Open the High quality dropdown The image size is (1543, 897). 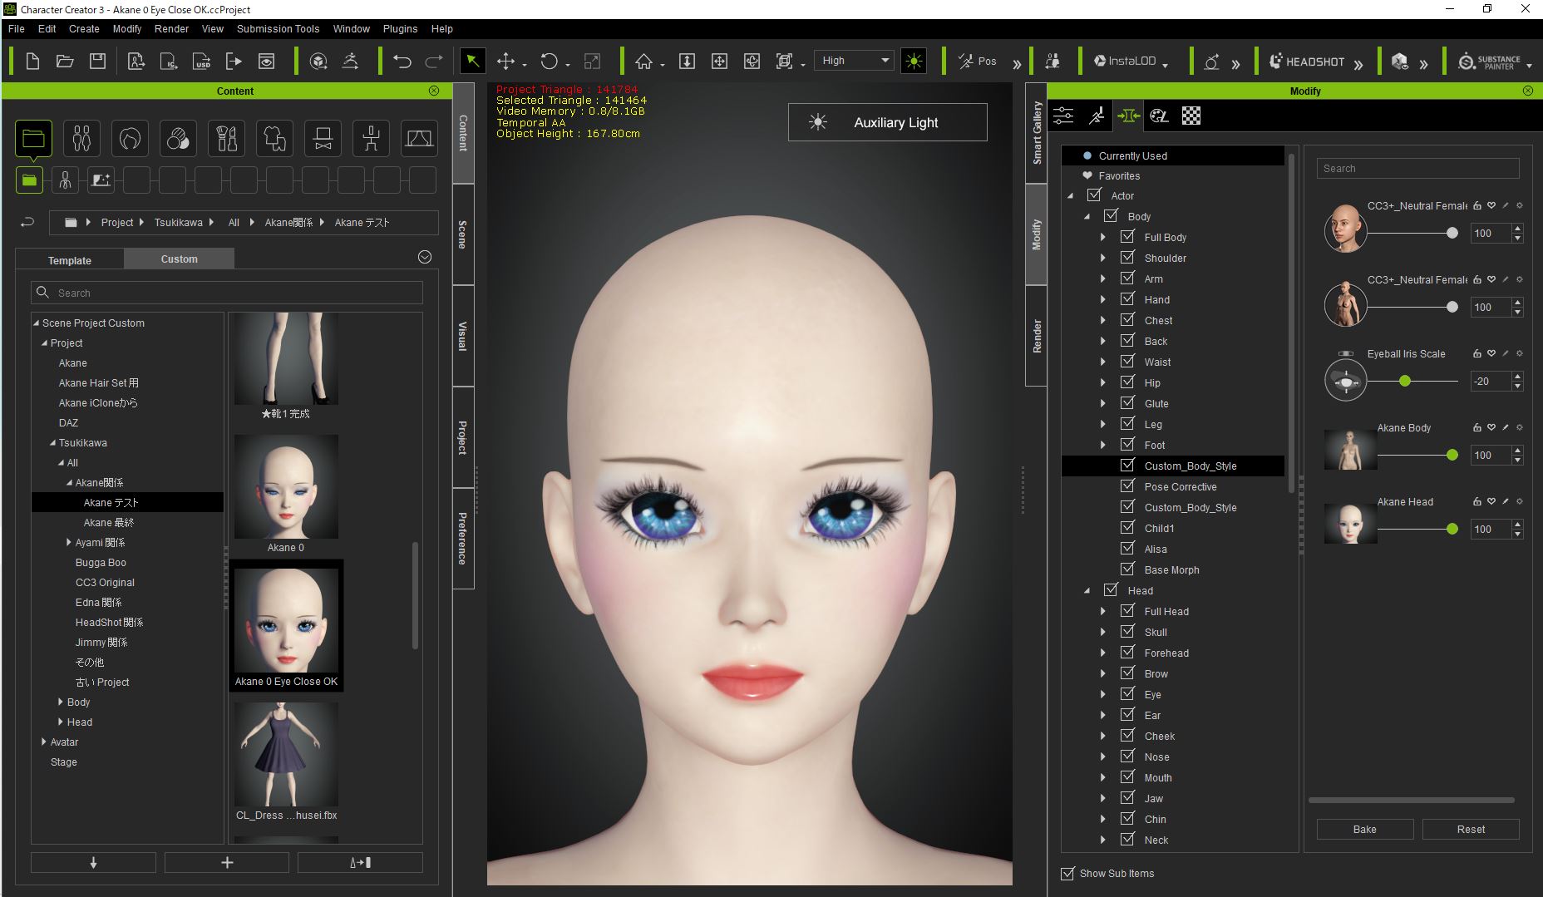854,61
